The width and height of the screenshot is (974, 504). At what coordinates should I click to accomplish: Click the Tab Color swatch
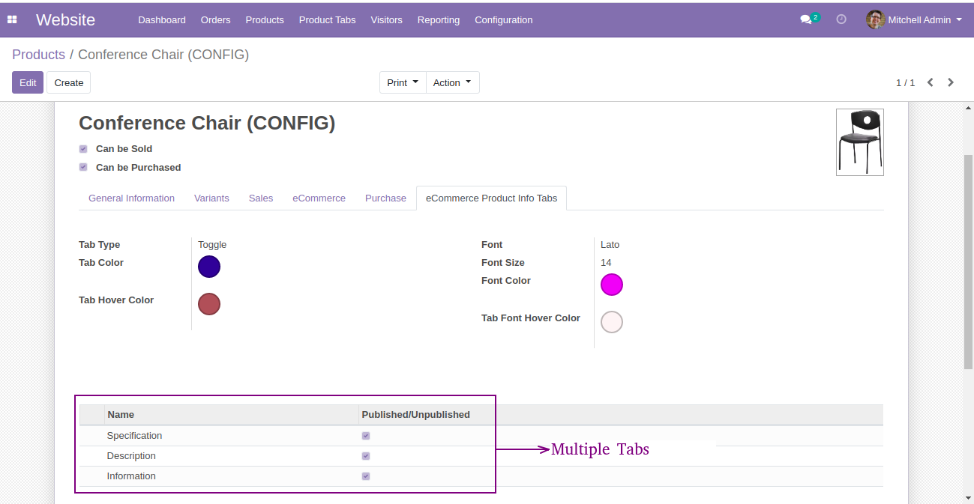point(209,267)
